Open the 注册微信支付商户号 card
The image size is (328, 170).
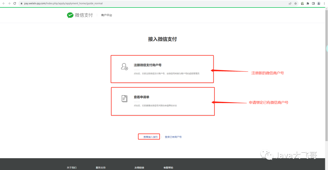tap(162, 69)
